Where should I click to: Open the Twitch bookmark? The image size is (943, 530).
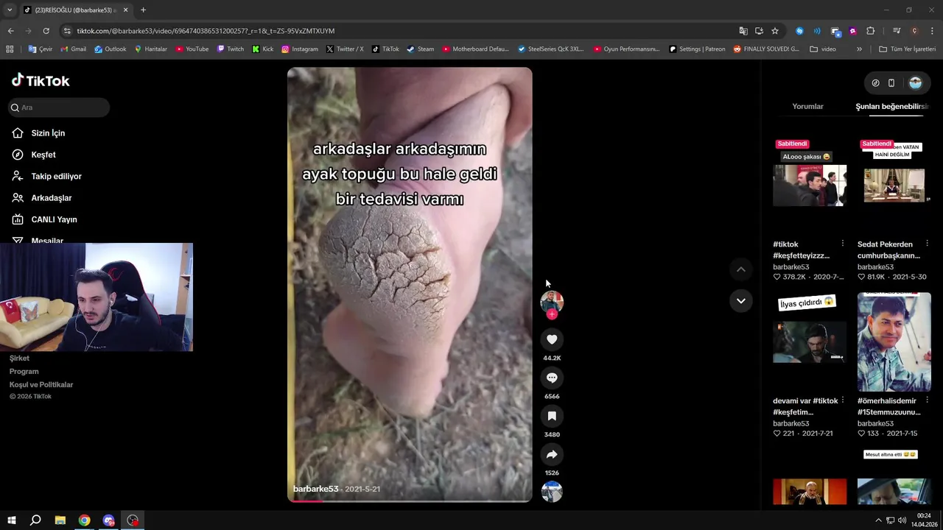(230, 49)
